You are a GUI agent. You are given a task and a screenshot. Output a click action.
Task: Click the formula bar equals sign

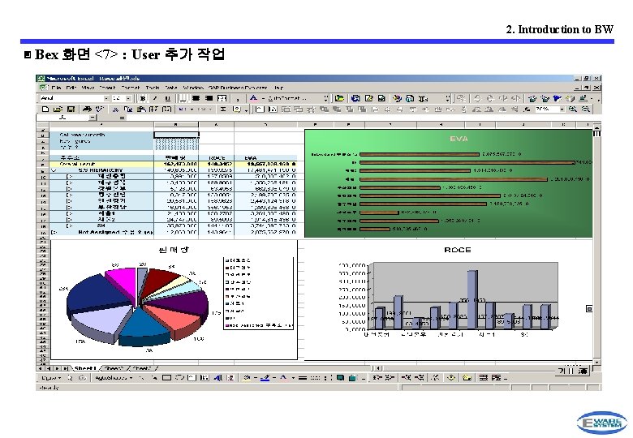point(122,118)
